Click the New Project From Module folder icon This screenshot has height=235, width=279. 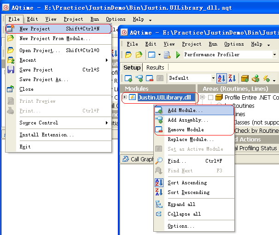11,38
